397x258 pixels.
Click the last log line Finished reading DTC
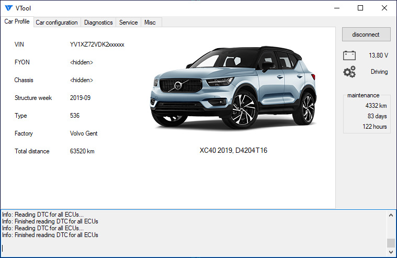50,235
